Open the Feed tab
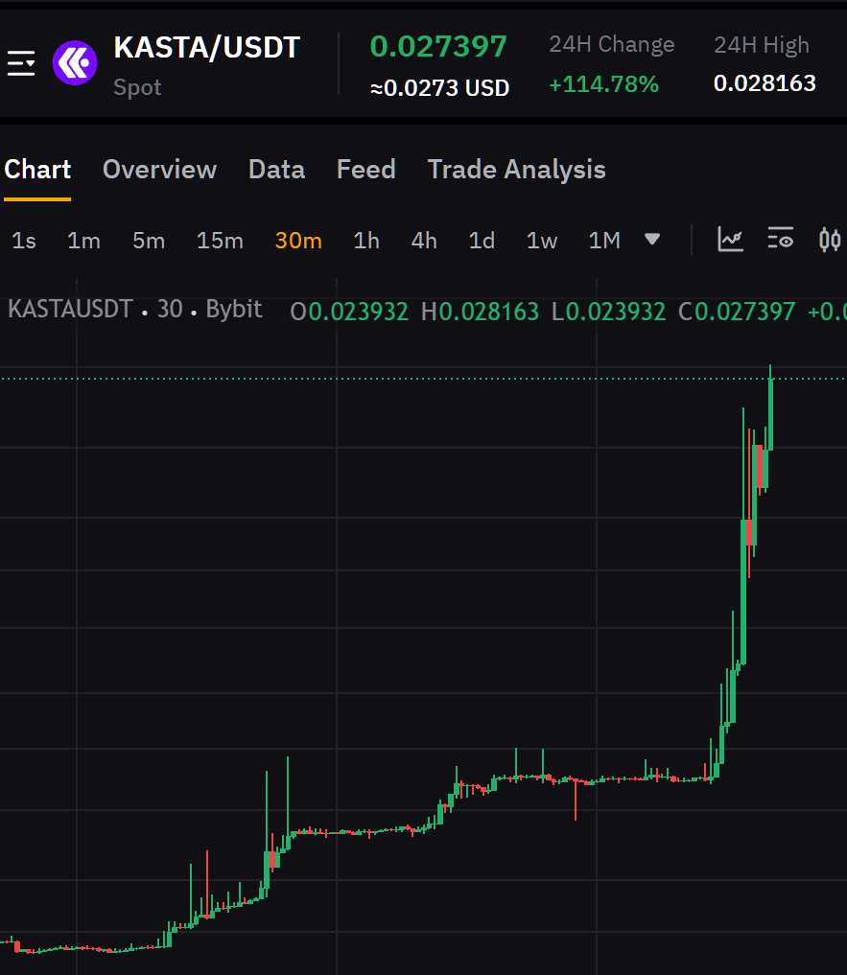Screen dimensions: 847x975 pyautogui.click(x=365, y=170)
